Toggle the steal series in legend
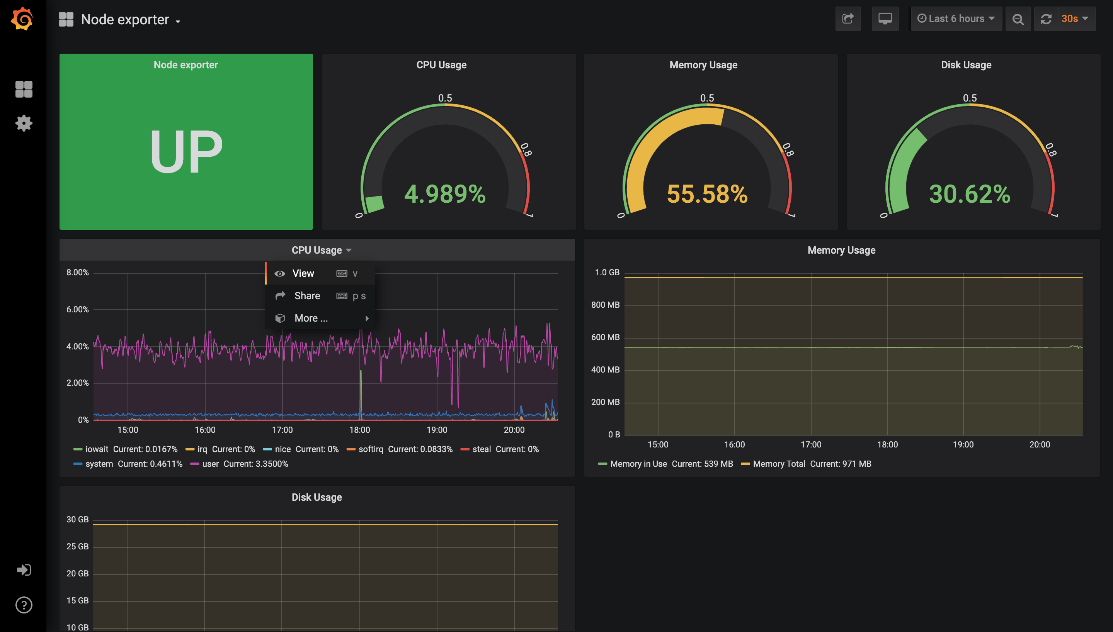The height and width of the screenshot is (632, 1113). (482, 449)
